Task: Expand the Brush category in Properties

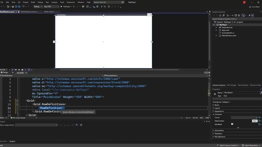Action: 213,105
